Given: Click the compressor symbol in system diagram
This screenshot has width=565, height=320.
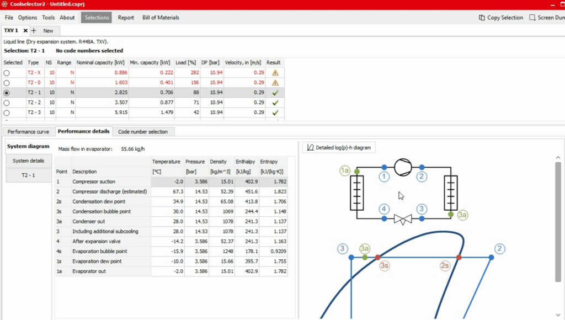Looking at the screenshot, I should click(x=403, y=167).
